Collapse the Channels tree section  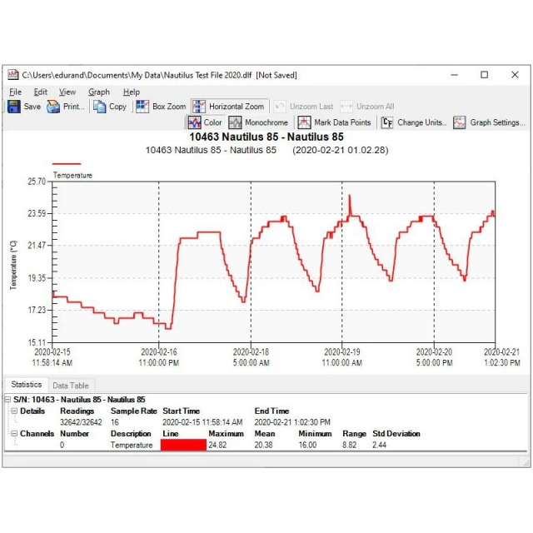tap(14, 434)
